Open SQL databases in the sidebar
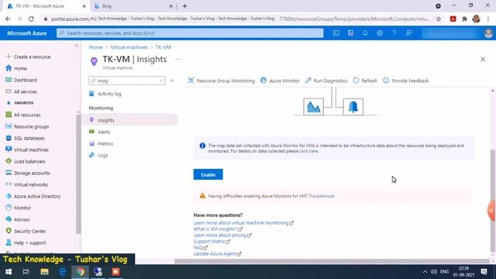 (25, 138)
